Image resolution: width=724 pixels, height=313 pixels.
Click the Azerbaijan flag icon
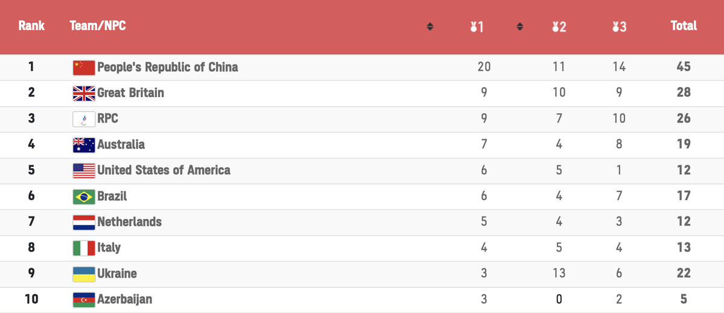[84, 300]
